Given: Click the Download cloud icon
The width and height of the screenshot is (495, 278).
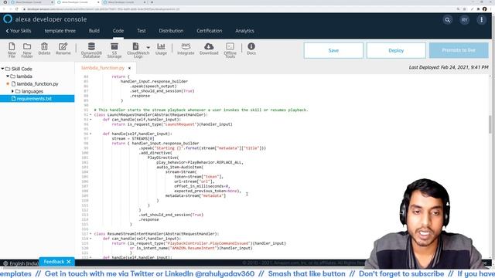Looking at the screenshot, I should (209, 49).
